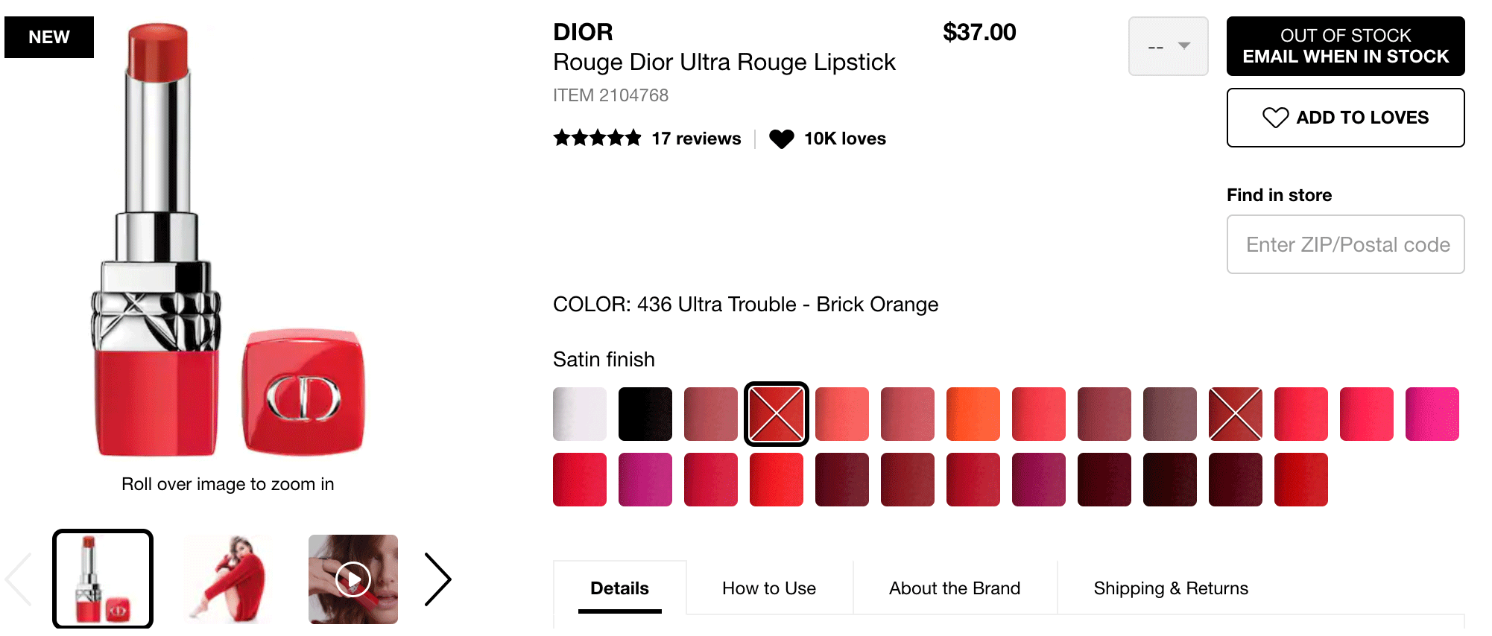Play the product video thumbnail
The image size is (1492, 636).
point(353,579)
